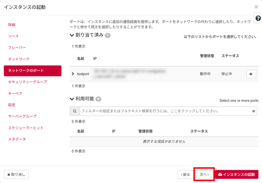Open the 詳細 tab
Image resolution: width=262 pixels, height=183 pixels.
(x=12, y=24)
